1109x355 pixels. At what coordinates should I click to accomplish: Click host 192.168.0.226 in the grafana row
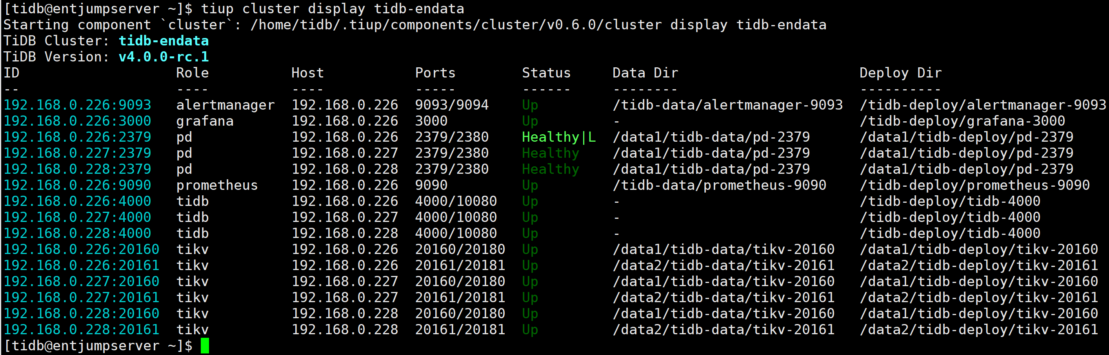[x=345, y=121]
